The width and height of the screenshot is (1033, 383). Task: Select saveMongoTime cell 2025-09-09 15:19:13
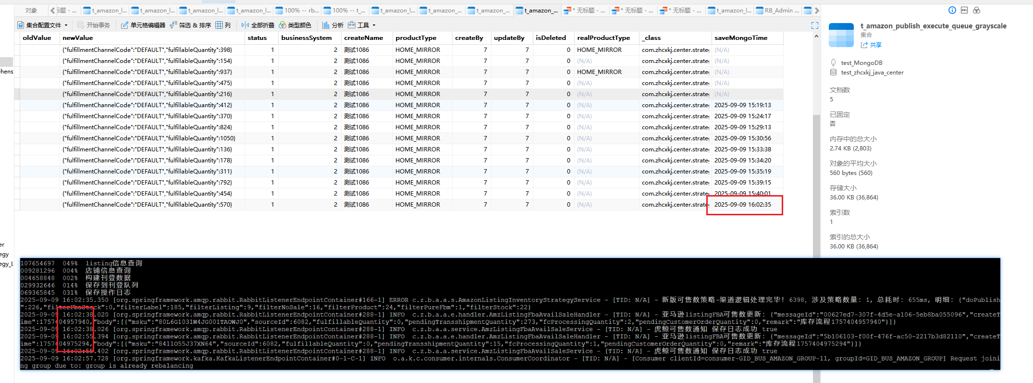(747, 105)
